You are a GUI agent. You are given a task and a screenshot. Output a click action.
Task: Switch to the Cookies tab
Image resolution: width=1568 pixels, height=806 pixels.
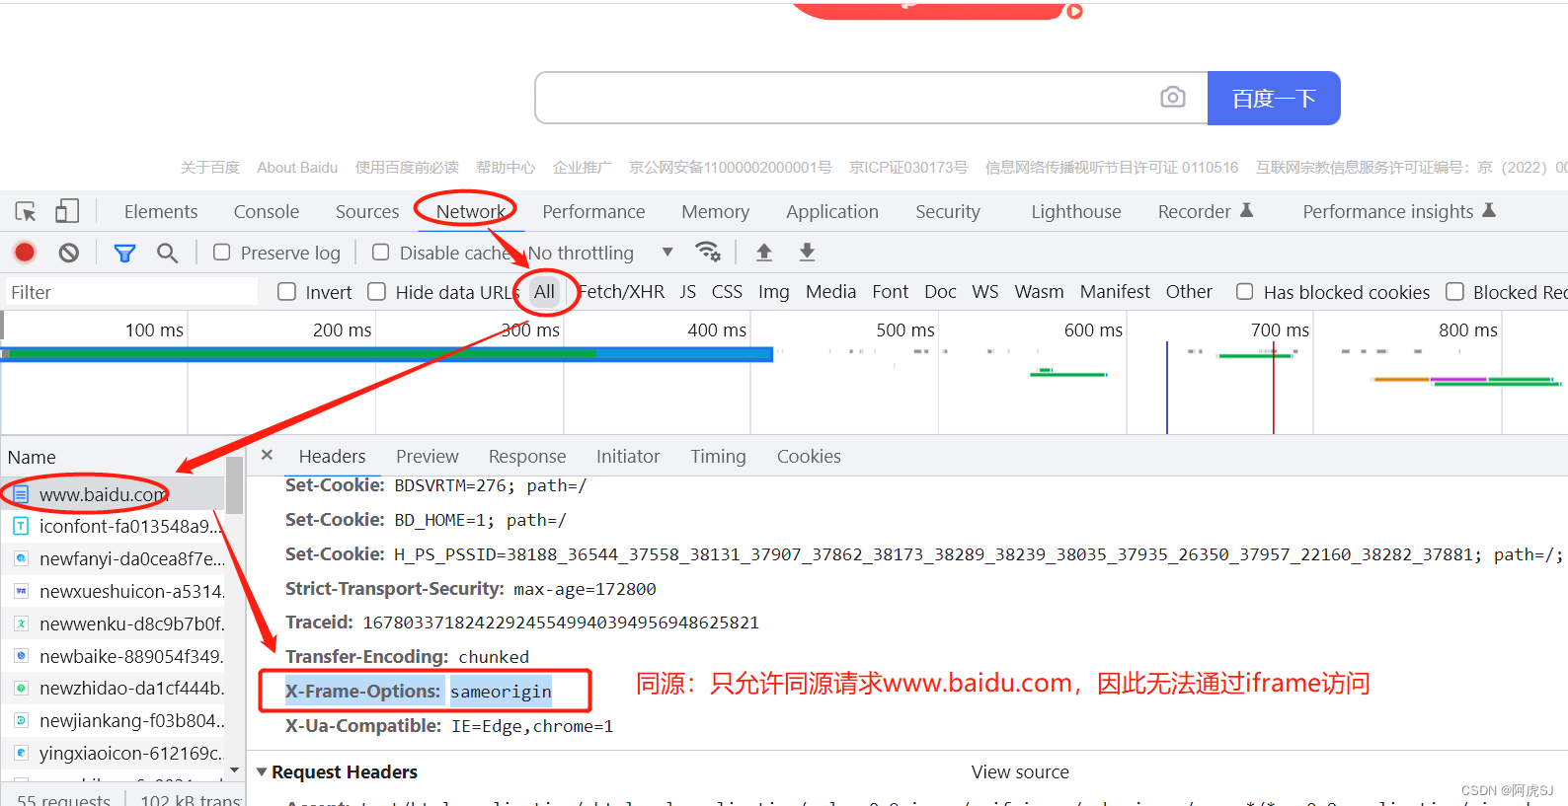coord(809,457)
